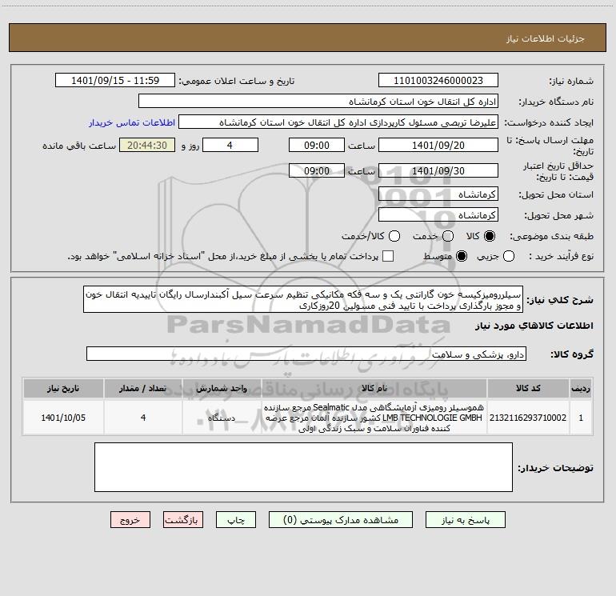Click the response deadline date 1401/09/20

coord(438,145)
